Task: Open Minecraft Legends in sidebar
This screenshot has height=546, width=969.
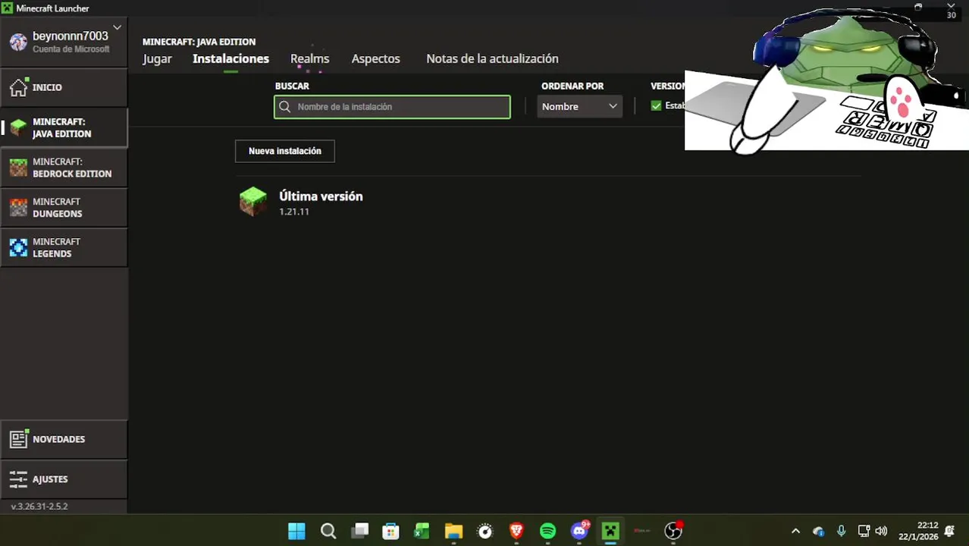Action: tap(64, 247)
